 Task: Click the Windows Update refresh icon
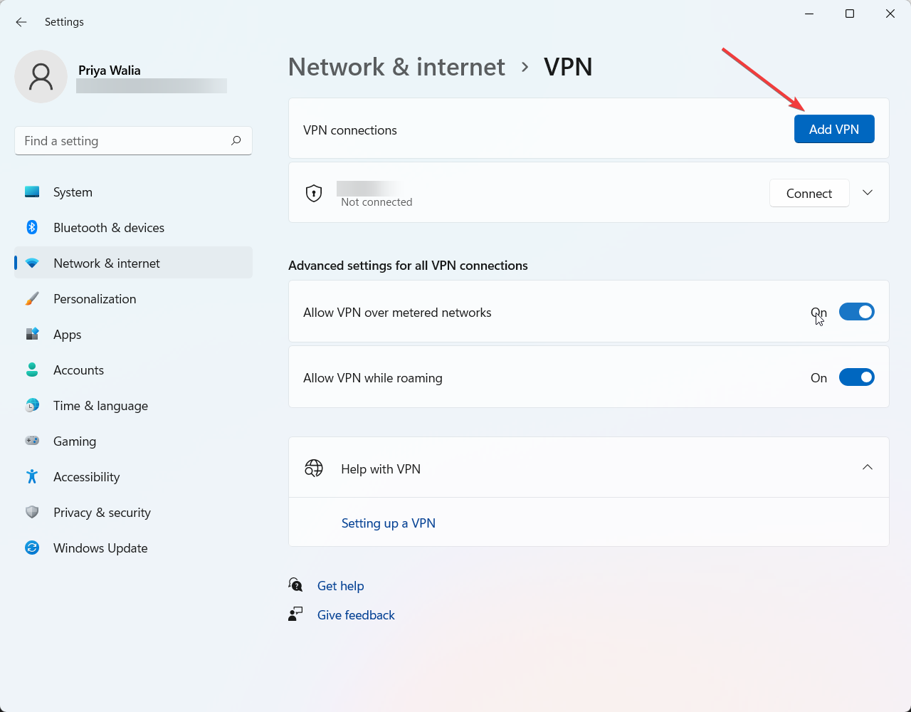[x=32, y=548]
